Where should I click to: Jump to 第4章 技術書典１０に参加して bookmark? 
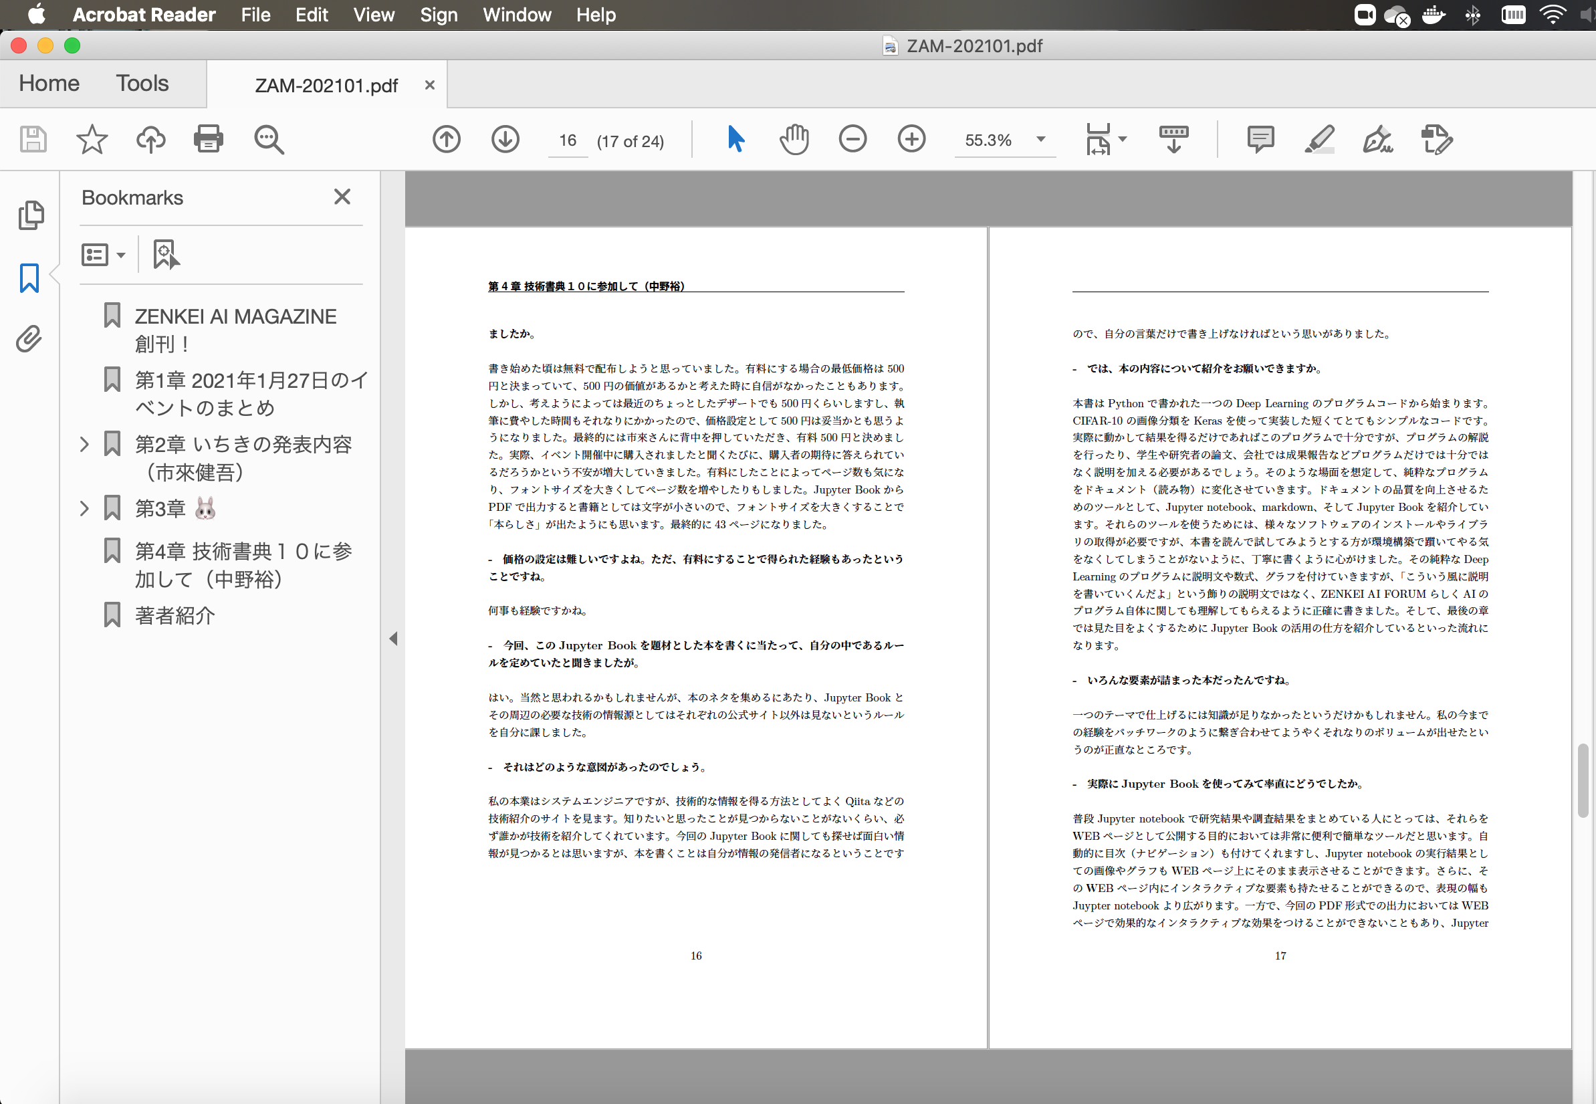[243, 564]
